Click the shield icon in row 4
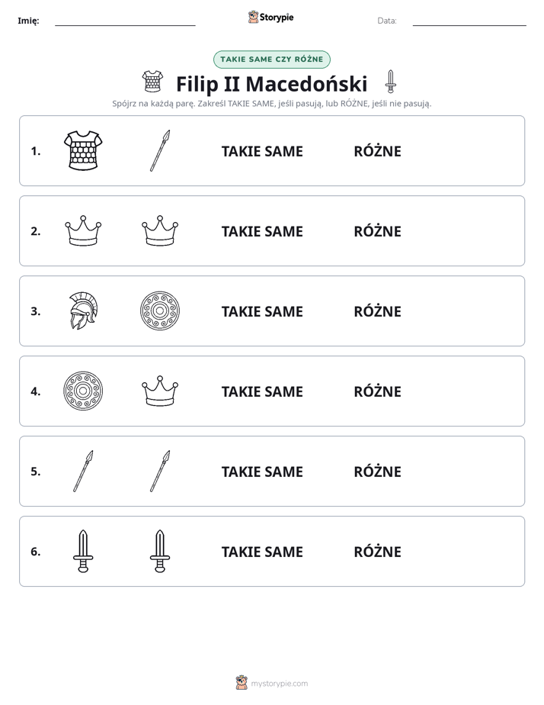Image resolution: width=544 pixels, height=705 pixels. (83, 391)
